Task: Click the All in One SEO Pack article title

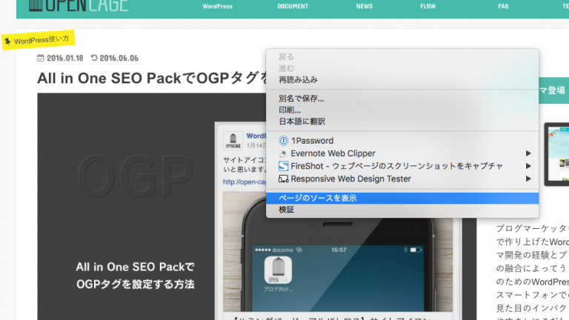Action: [153, 78]
